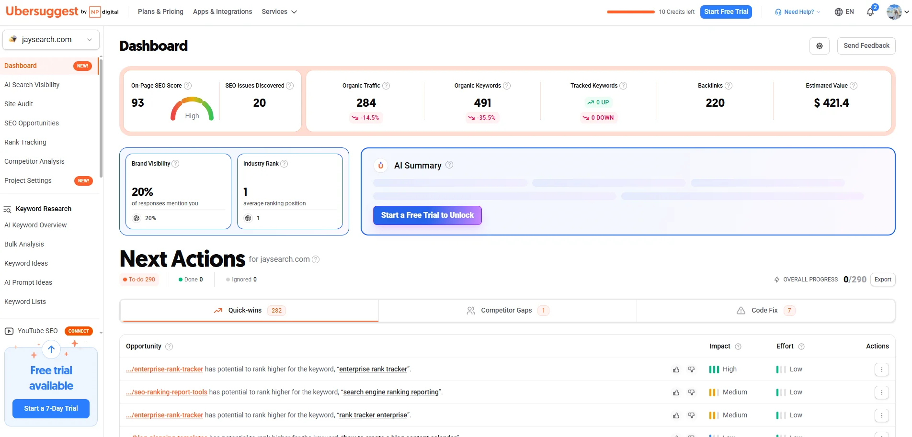Expand the Services menu
Screen dimensions: 912x437
click(x=279, y=11)
